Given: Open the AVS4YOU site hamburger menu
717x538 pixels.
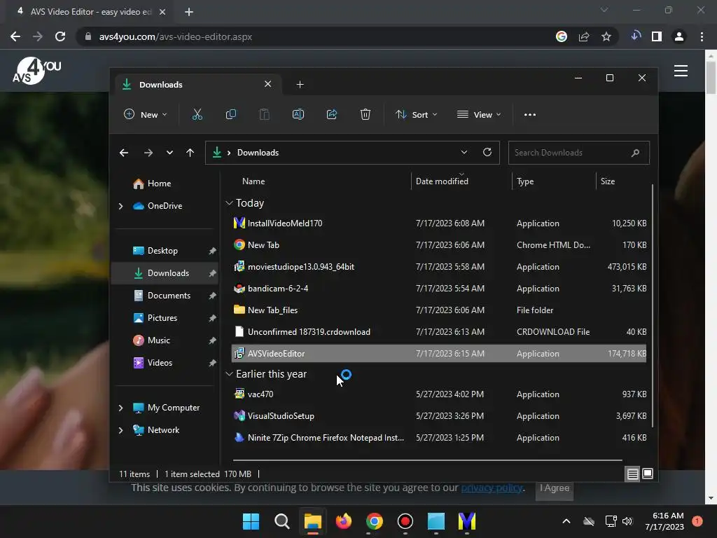Looking at the screenshot, I should pos(681,71).
